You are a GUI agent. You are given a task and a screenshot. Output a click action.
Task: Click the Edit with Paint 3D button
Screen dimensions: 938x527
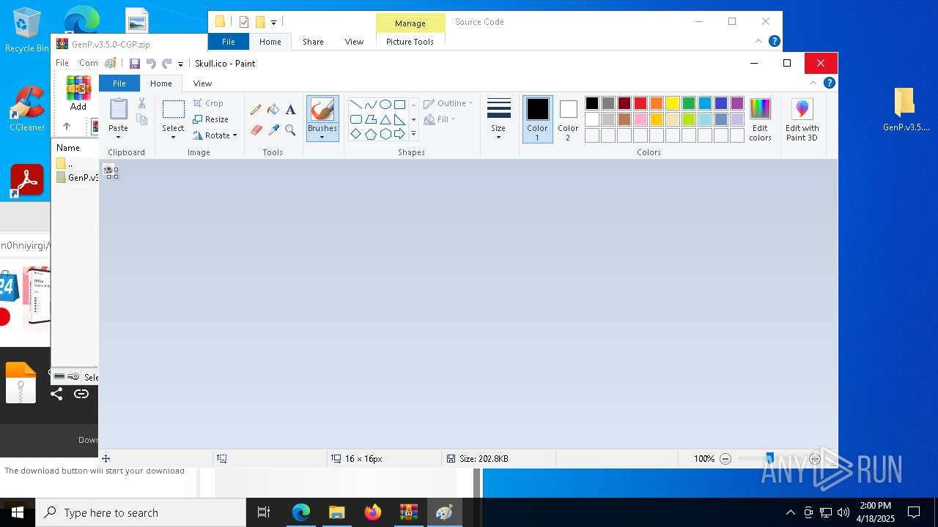[x=802, y=120]
